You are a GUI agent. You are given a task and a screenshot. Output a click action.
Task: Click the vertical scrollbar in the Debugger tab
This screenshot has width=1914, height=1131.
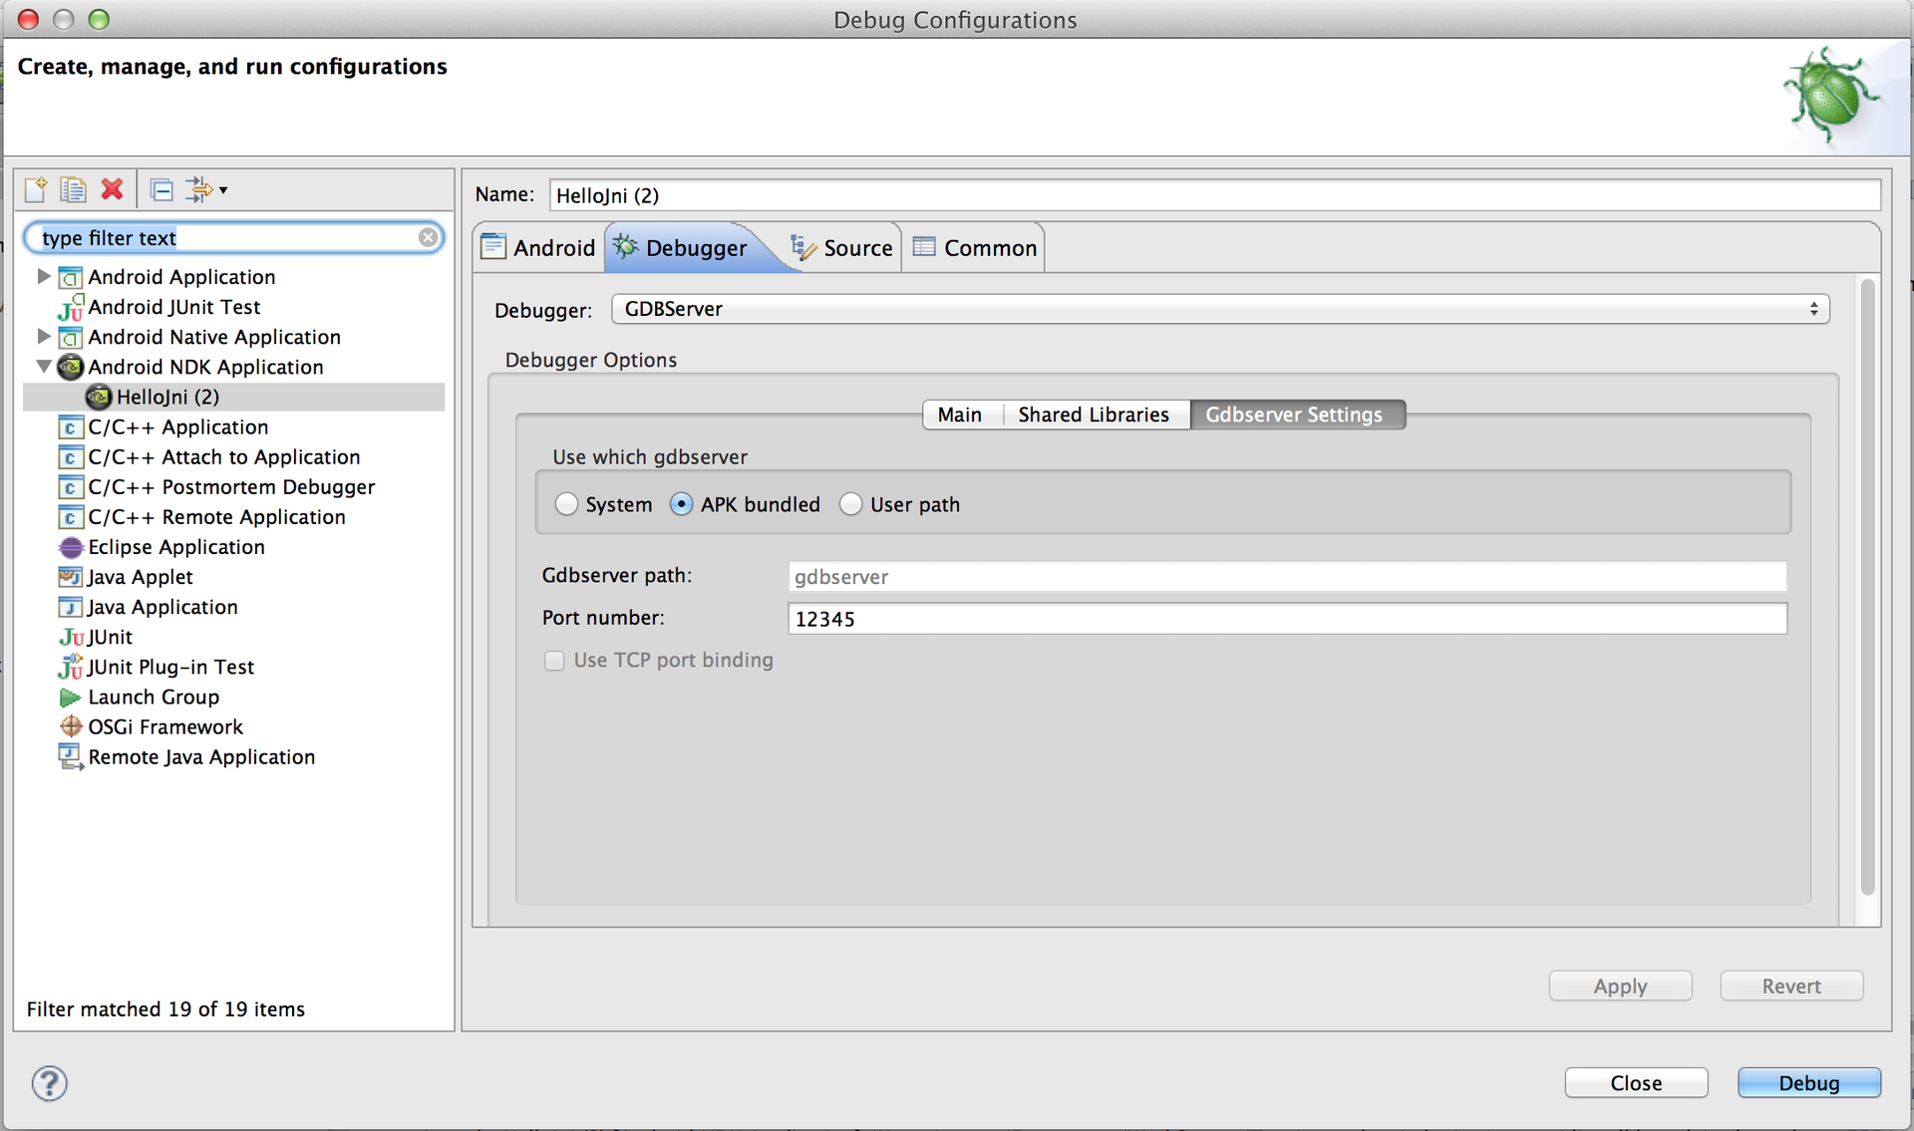pos(1867,588)
